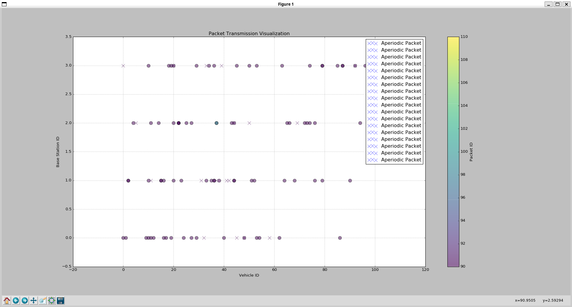This screenshot has height=307, width=572.
Task: Go back to the previous view
Action: click(16, 300)
